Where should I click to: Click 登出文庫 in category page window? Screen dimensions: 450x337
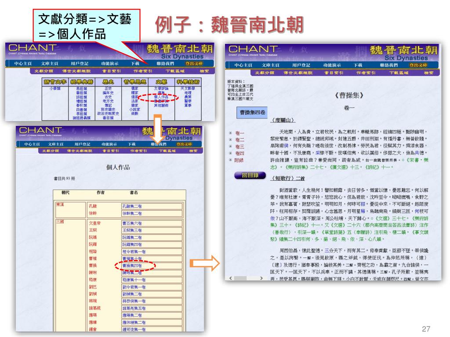point(194,63)
